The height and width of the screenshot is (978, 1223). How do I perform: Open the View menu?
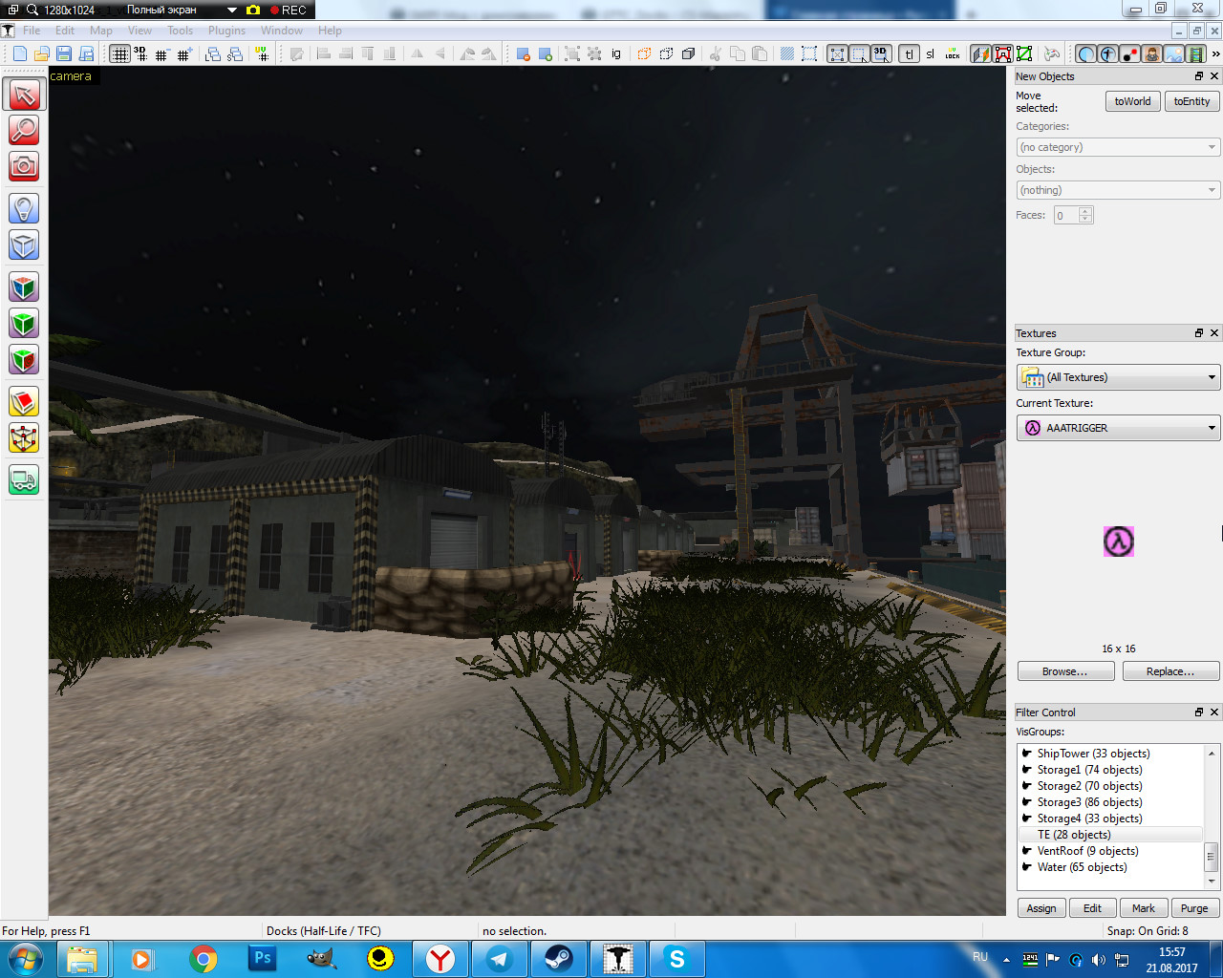pos(139,31)
